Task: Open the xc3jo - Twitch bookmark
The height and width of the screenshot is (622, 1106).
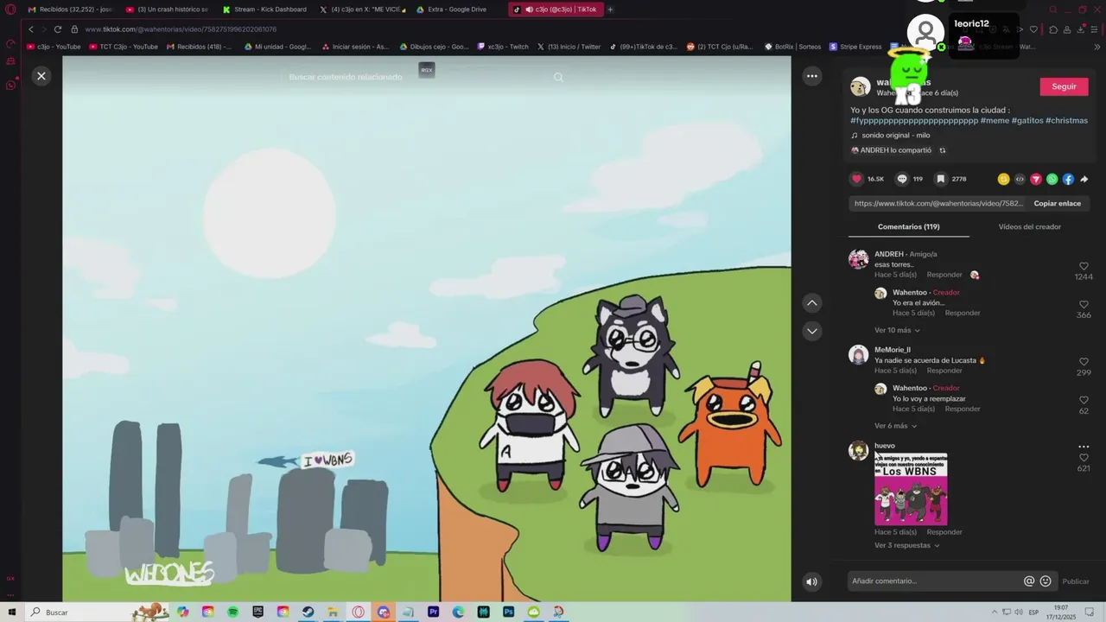Action: [x=502, y=47]
